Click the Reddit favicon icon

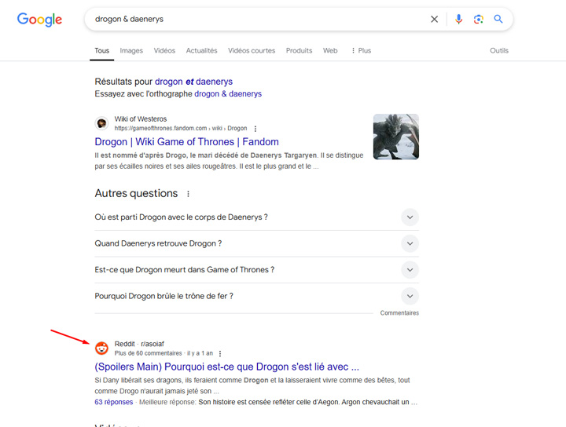(101, 348)
